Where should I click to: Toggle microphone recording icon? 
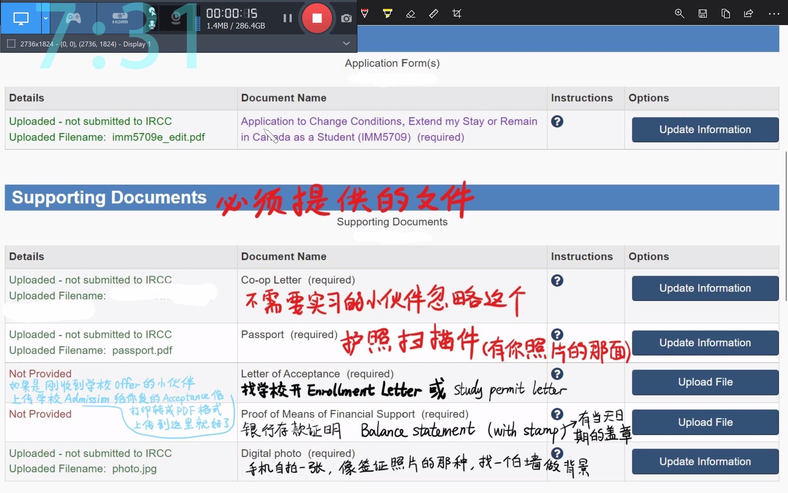(x=152, y=25)
